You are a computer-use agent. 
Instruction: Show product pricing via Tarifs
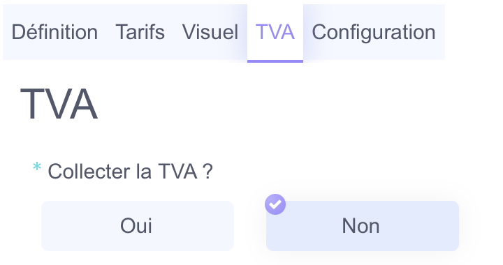point(140,32)
